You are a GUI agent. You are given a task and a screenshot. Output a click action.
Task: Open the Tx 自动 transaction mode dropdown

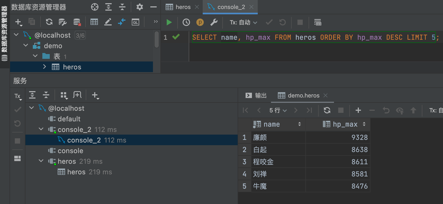tap(243, 23)
